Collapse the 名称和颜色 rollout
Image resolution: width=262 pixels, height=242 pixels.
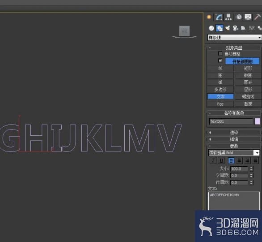point(234,113)
